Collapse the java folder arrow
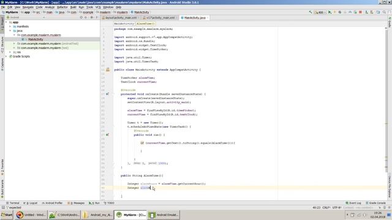Screen dimensions: 392x220 [10, 31]
